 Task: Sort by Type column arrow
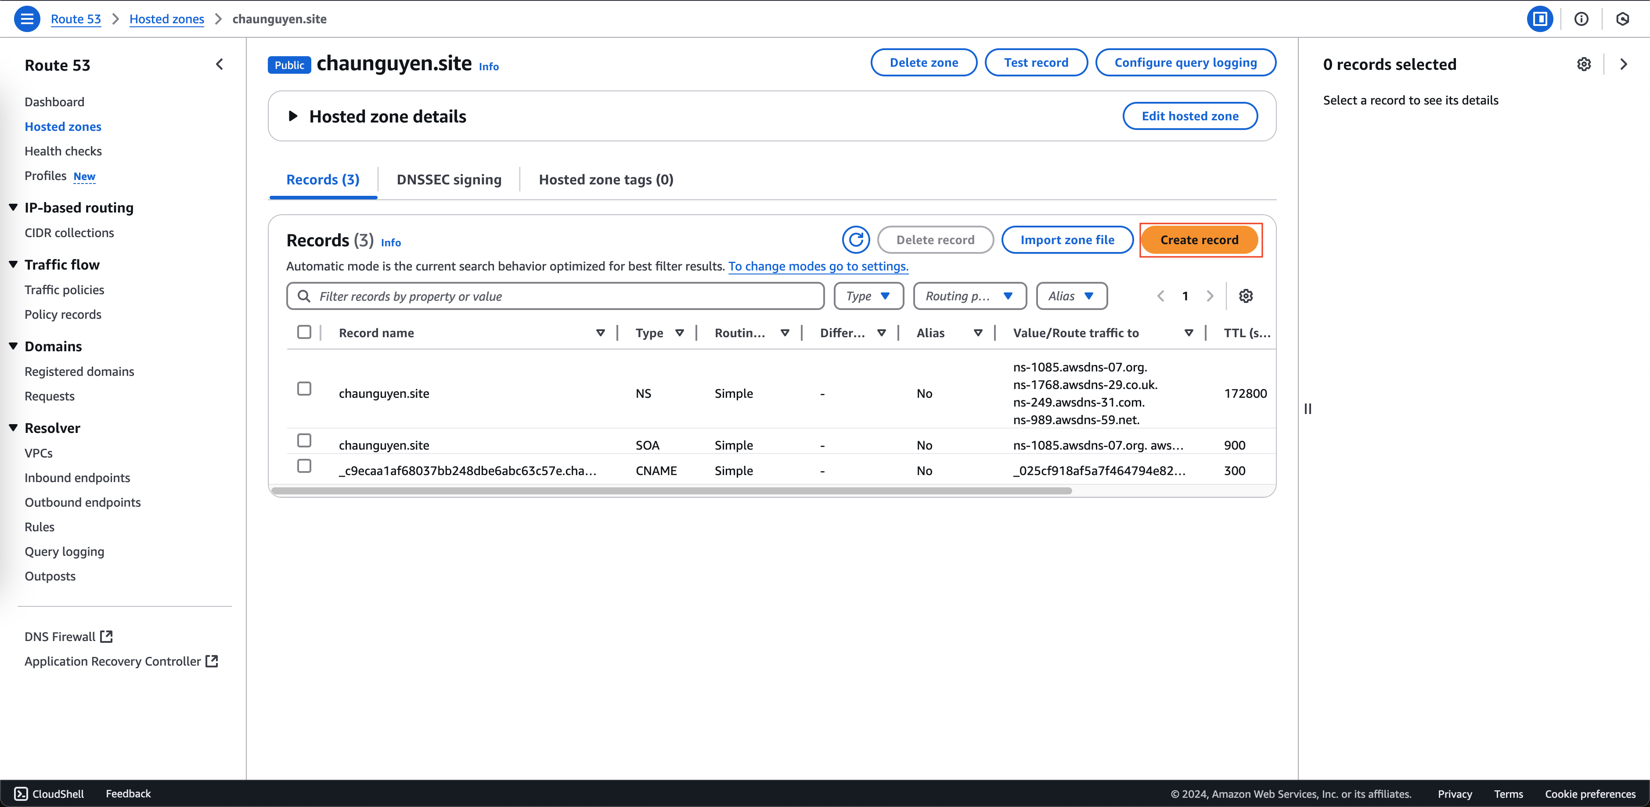tap(680, 333)
